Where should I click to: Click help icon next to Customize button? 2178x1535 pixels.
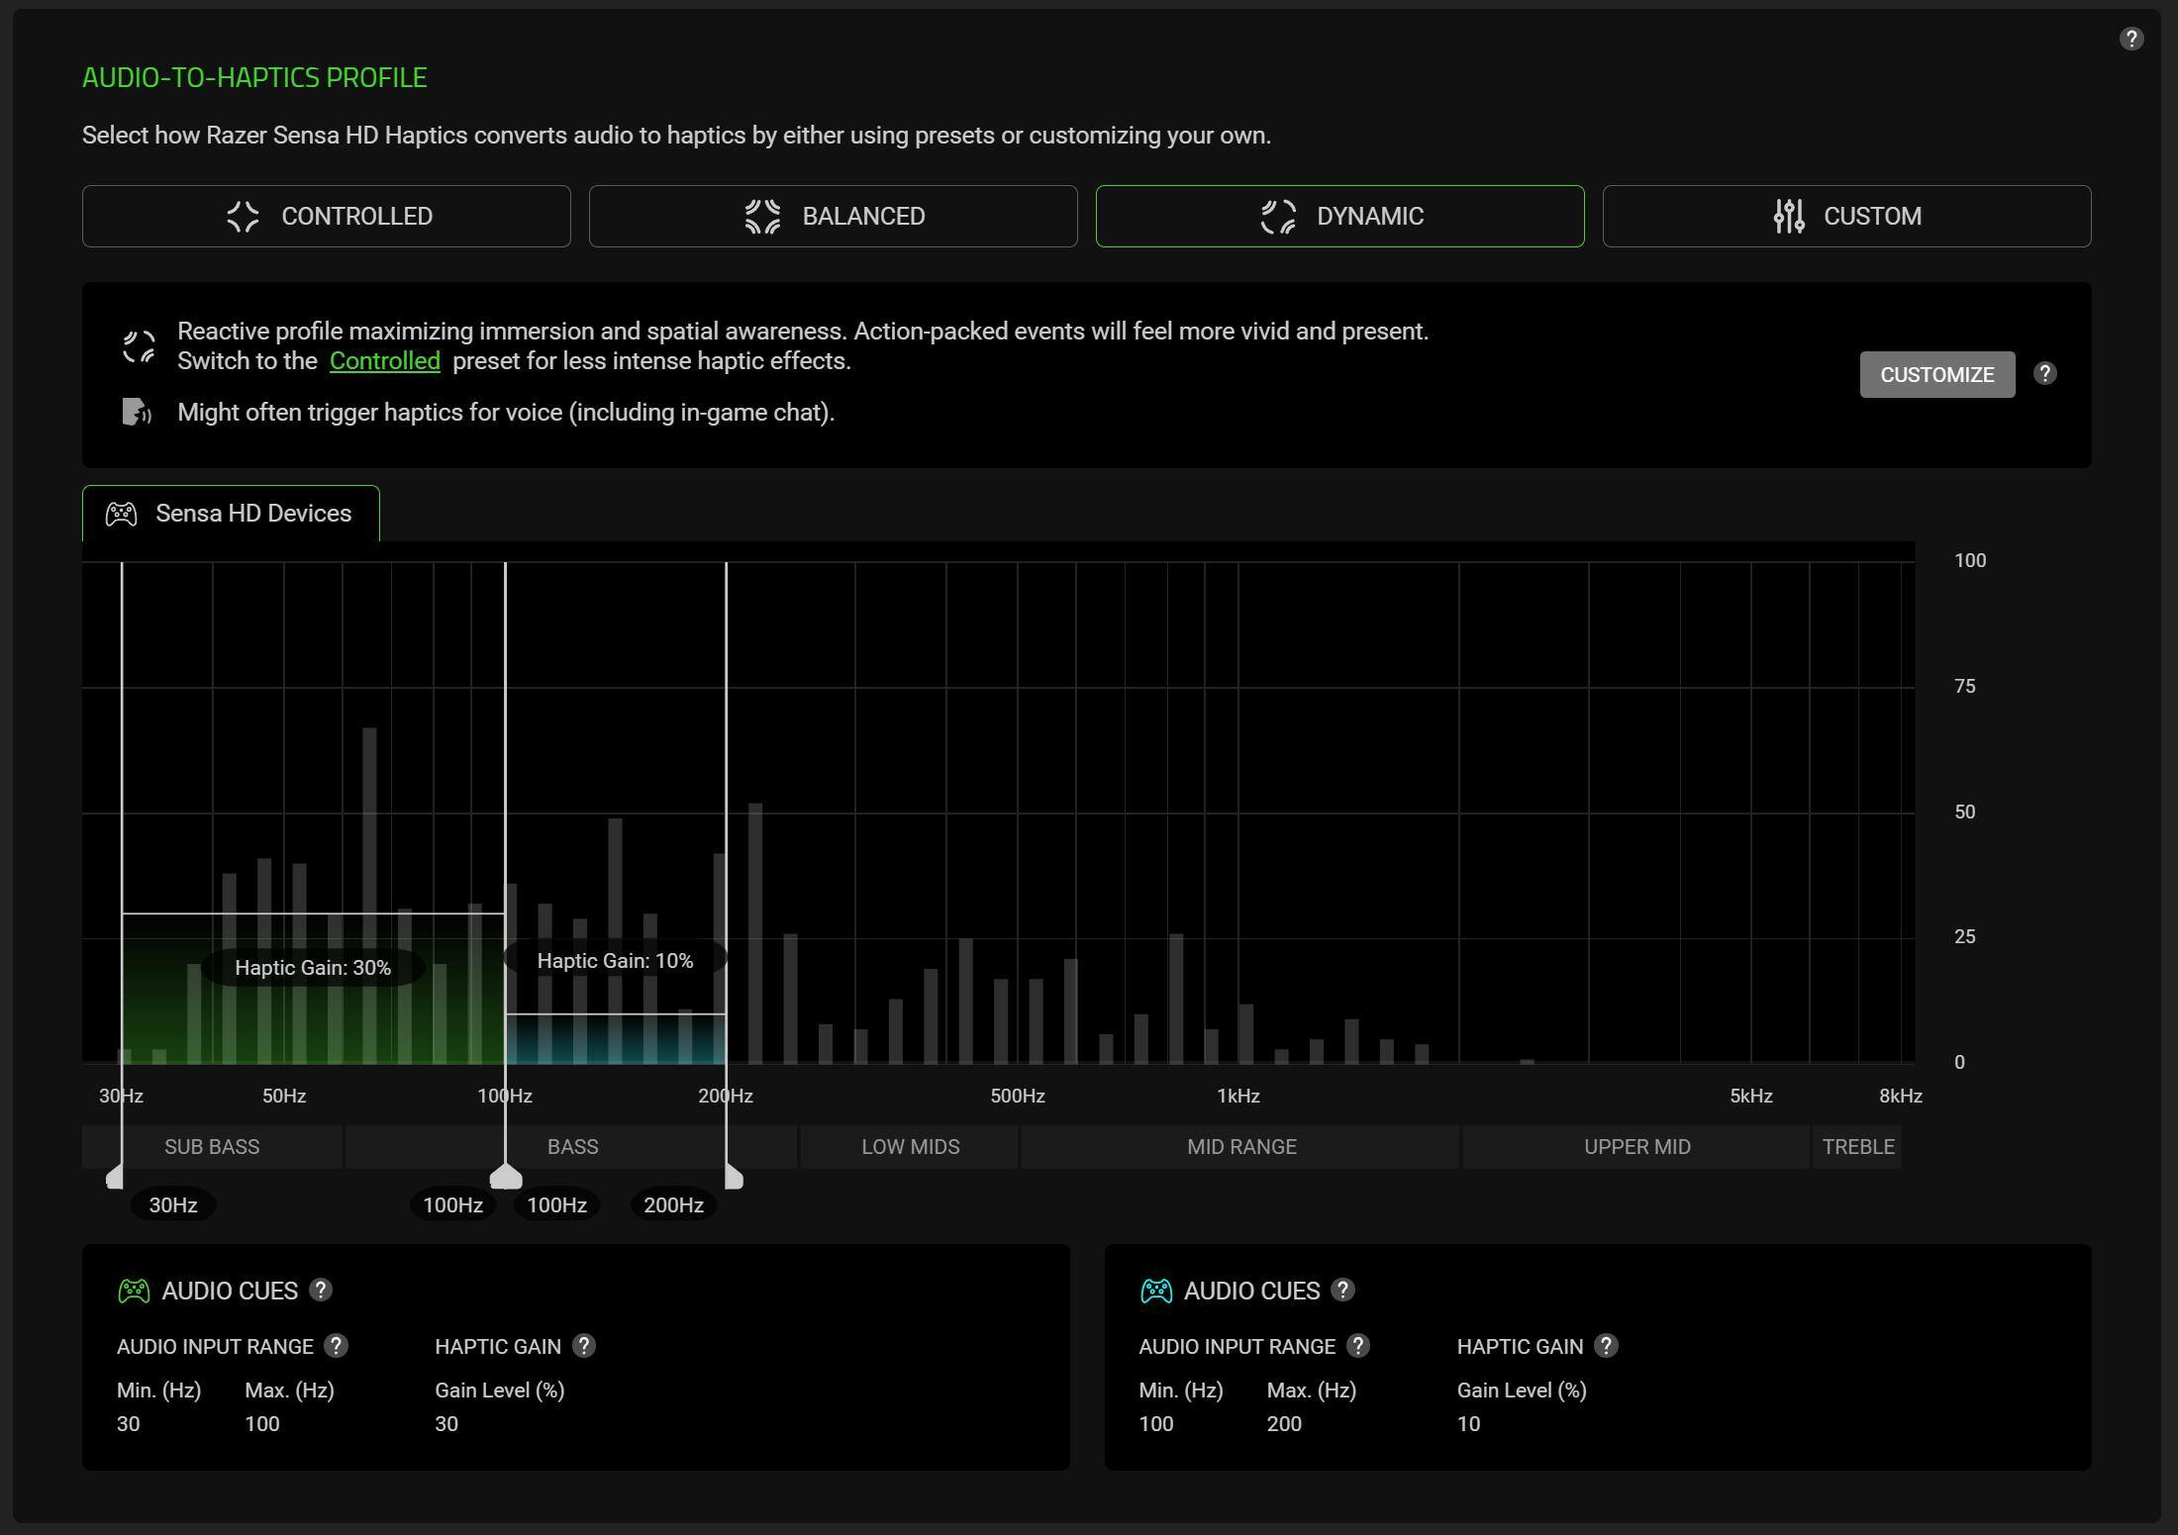click(2044, 374)
